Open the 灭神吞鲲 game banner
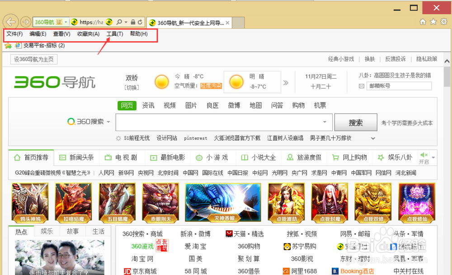 click(x=223, y=203)
